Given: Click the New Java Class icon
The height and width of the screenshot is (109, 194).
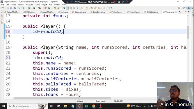Looking at the screenshot, I should coord(49,8).
